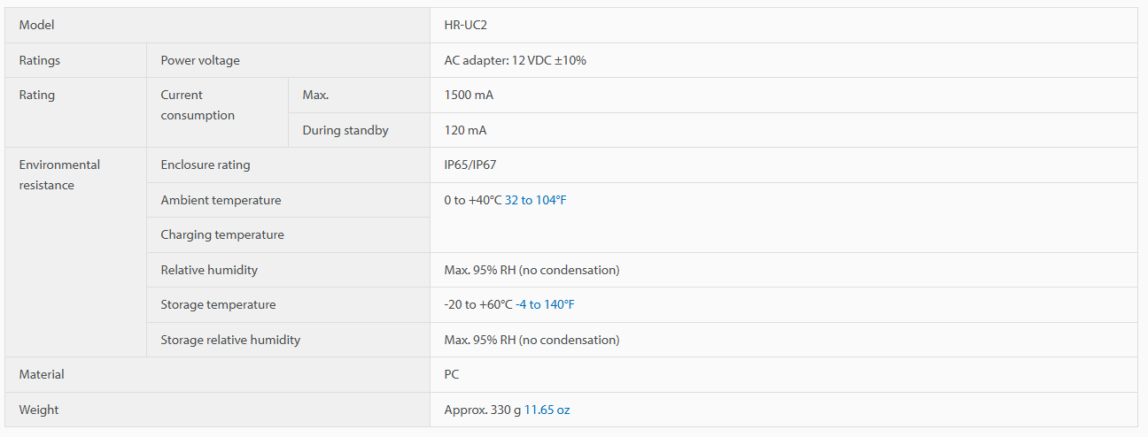
Task: Select the Storage temperature label
Action: (218, 304)
